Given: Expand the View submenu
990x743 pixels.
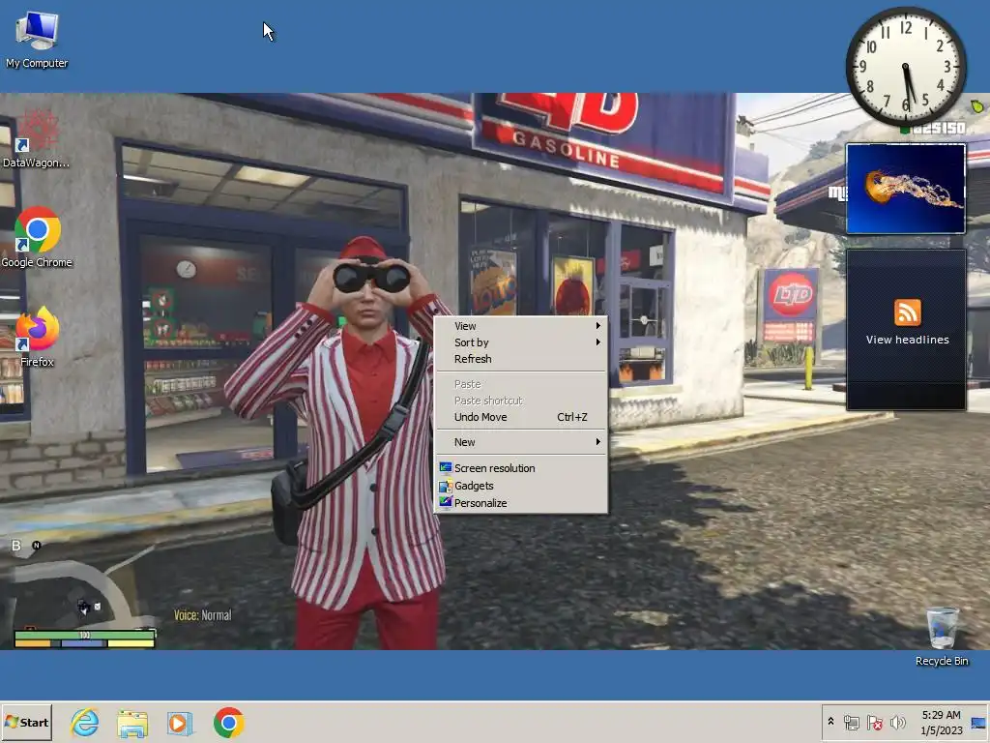Looking at the screenshot, I should click(521, 326).
